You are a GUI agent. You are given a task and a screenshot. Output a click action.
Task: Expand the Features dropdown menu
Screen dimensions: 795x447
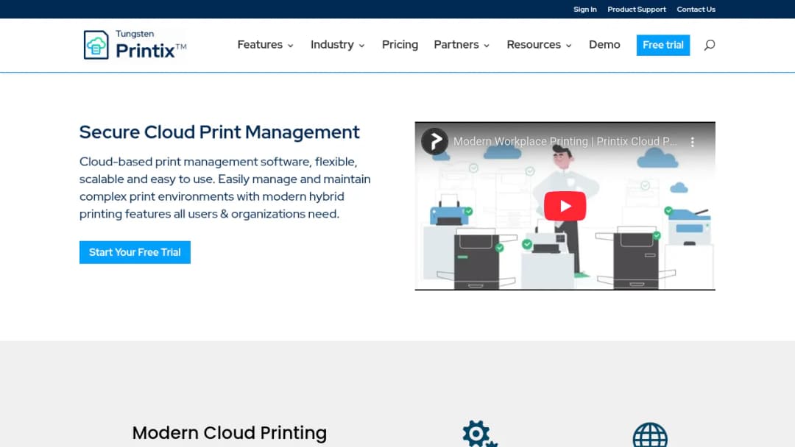pyautogui.click(x=265, y=45)
